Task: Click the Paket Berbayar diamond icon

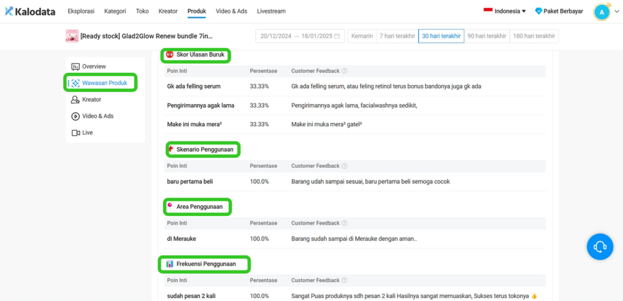Action: [x=538, y=11]
